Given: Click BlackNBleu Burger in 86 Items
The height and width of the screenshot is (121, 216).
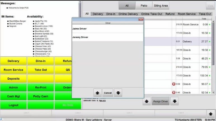Looking at the screenshot, I should tap(18, 21).
